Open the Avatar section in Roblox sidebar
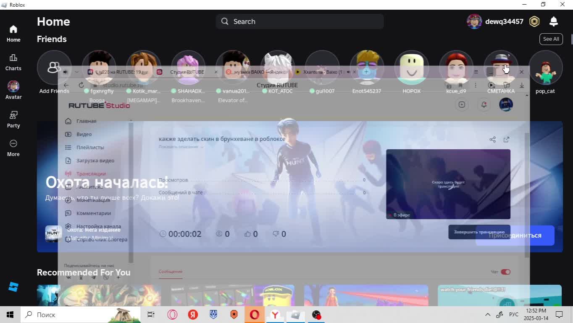Image resolution: width=573 pixels, height=323 pixels. tap(13, 90)
